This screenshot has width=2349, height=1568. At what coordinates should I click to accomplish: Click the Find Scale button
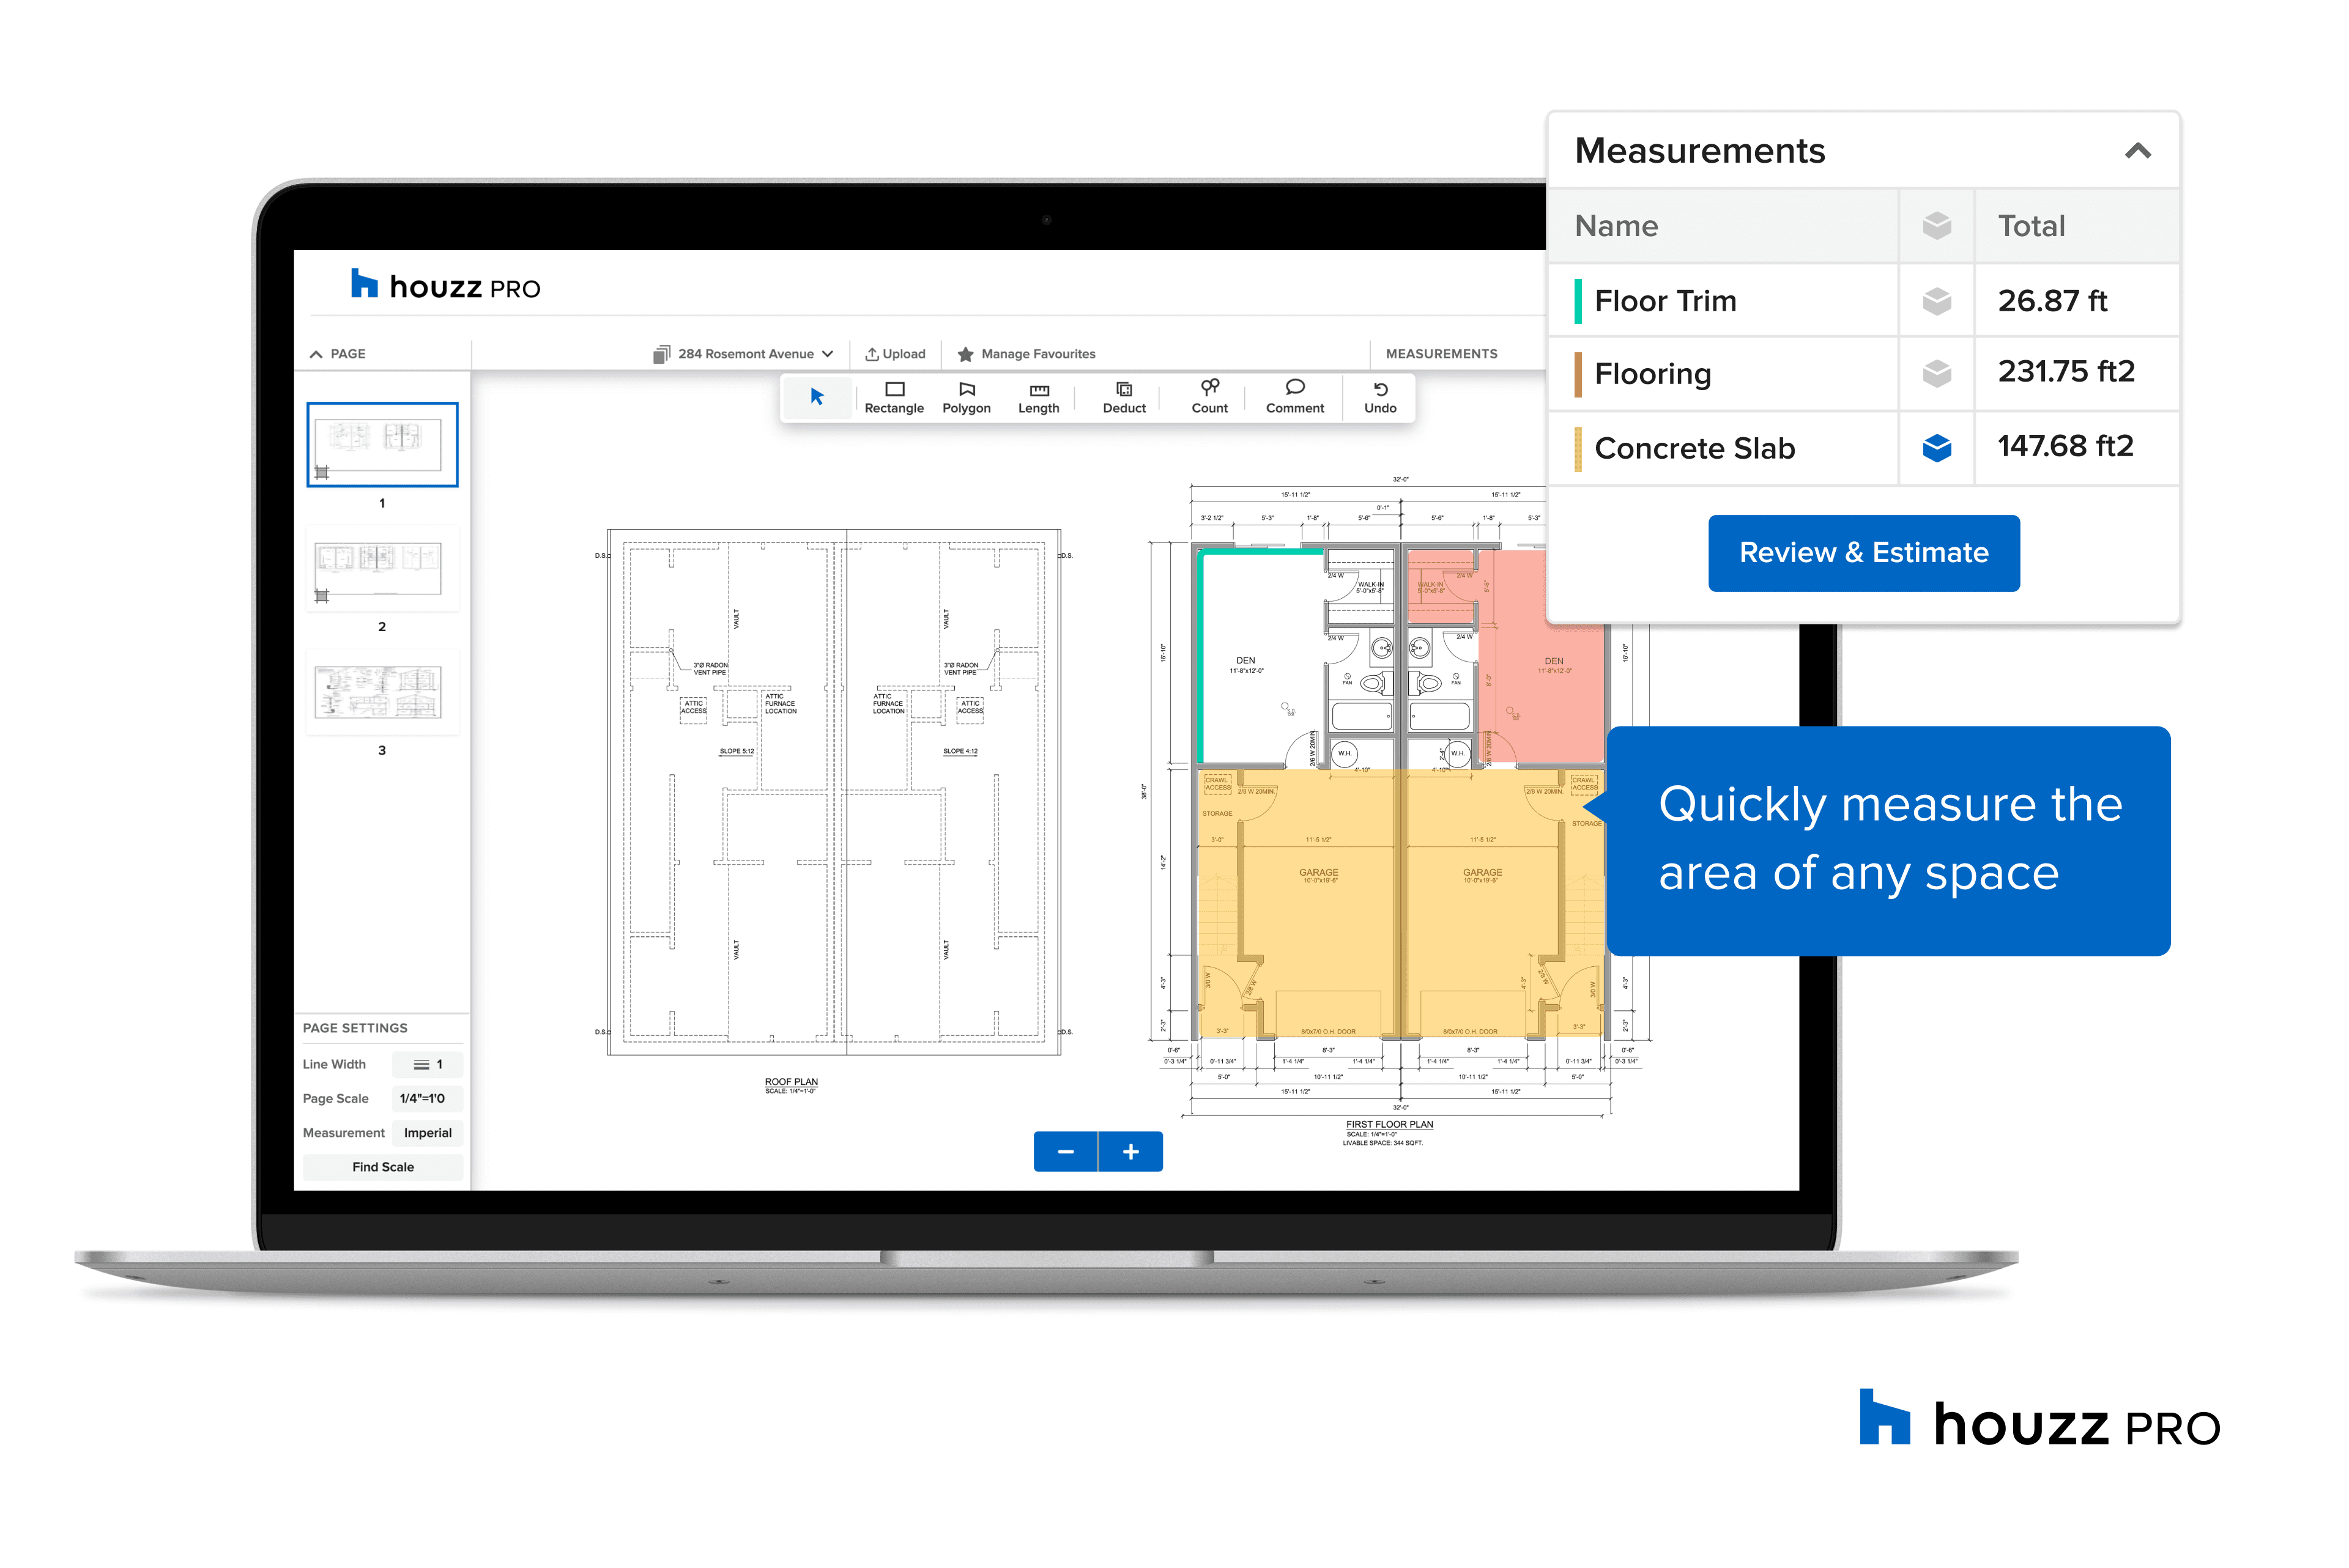click(x=382, y=1167)
